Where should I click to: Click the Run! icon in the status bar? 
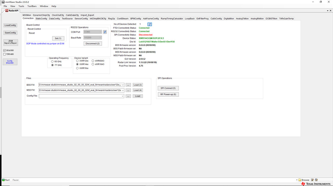tap(4, 180)
